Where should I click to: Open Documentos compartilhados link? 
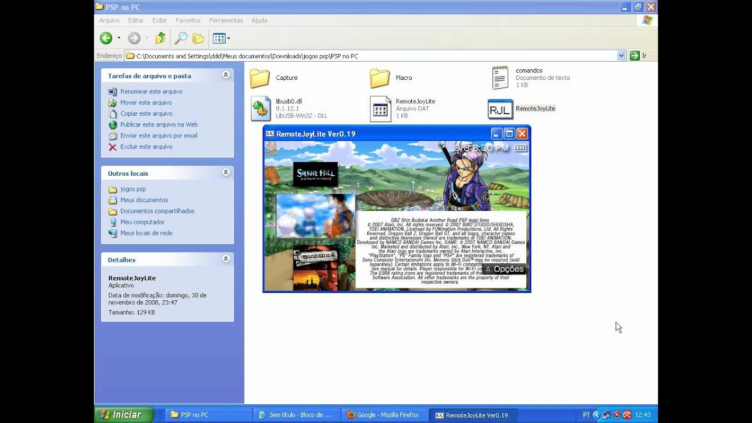click(x=157, y=211)
